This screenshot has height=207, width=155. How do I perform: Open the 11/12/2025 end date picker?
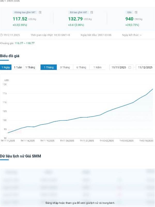pyautogui.click(x=145, y=67)
